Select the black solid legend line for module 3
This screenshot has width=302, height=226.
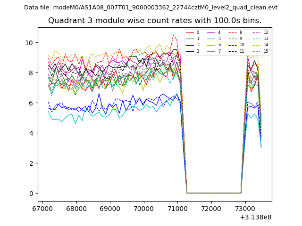click(190, 51)
